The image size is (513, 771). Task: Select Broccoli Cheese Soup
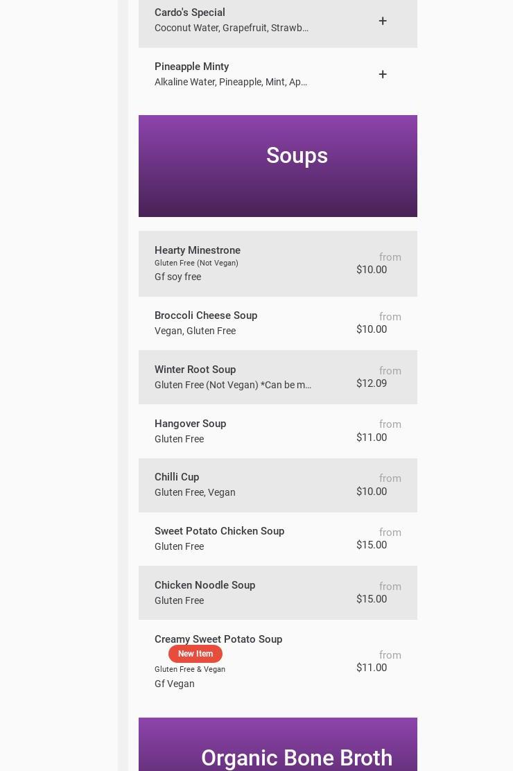[206, 316]
